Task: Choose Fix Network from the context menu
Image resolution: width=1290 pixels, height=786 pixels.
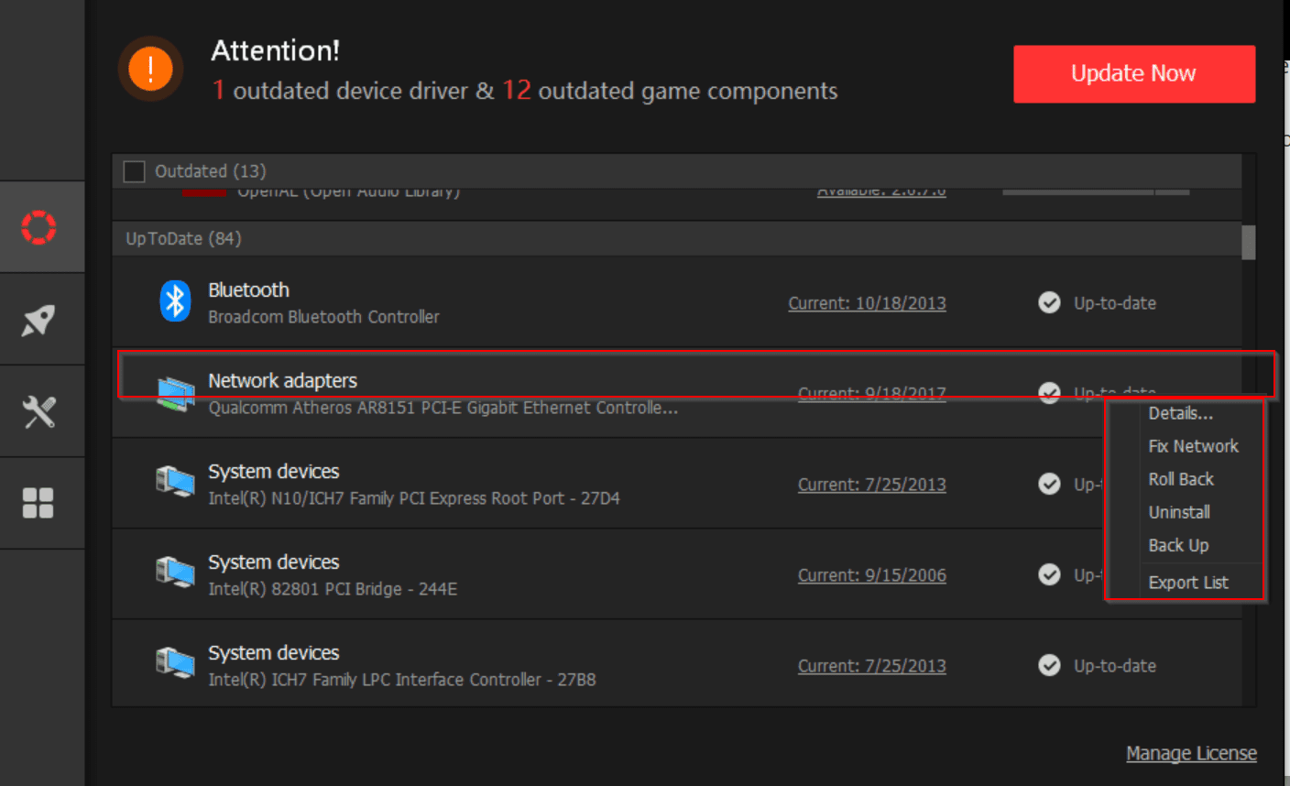Action: (1193, 446)
